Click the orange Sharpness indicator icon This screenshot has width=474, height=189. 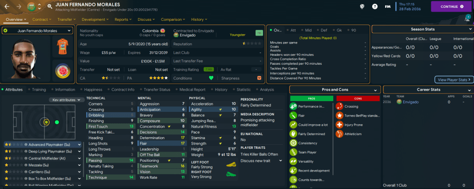[259, 78]
